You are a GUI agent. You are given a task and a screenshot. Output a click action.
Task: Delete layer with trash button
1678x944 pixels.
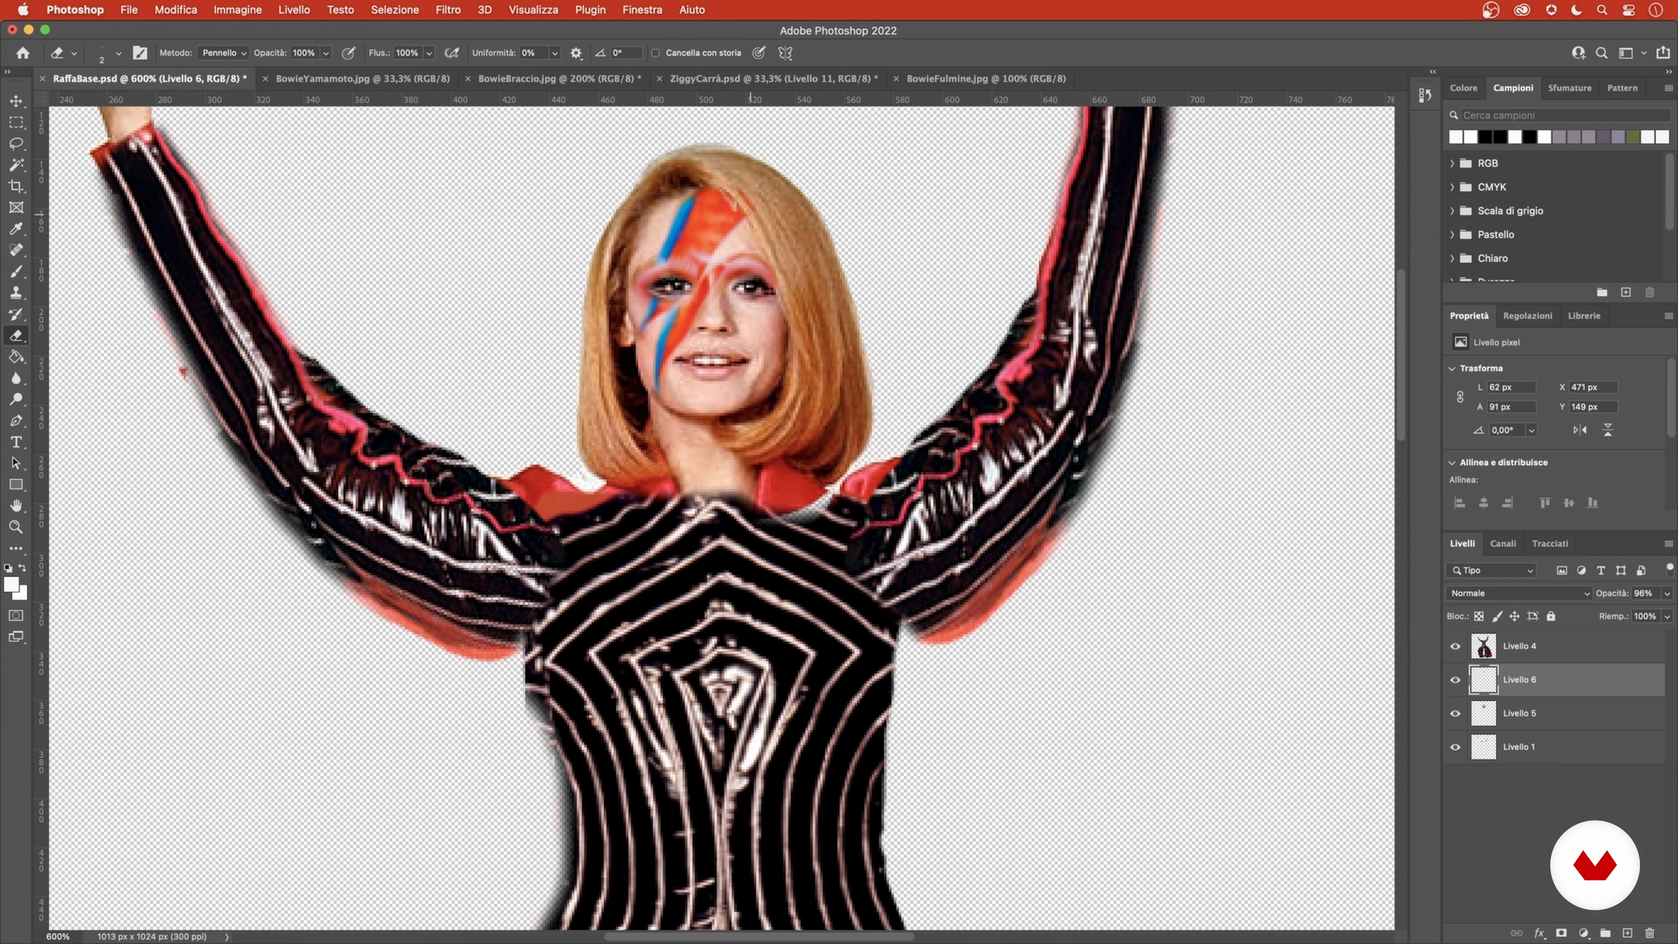pyautogui.click(x=1649, y=933)
